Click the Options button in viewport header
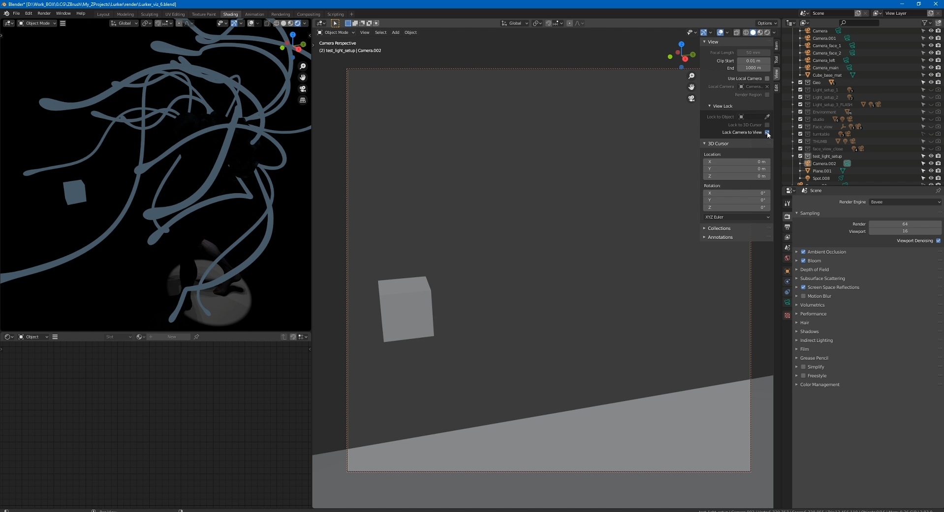The image size is (944, 512). tap(766, 23)
